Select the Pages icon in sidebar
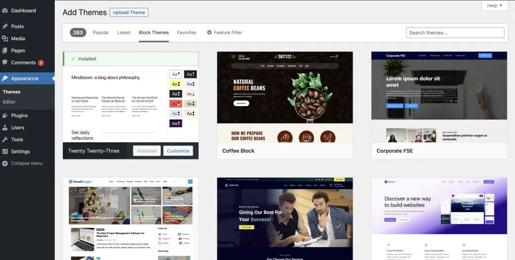Viewport: 515px width, 260px height. 5,51
